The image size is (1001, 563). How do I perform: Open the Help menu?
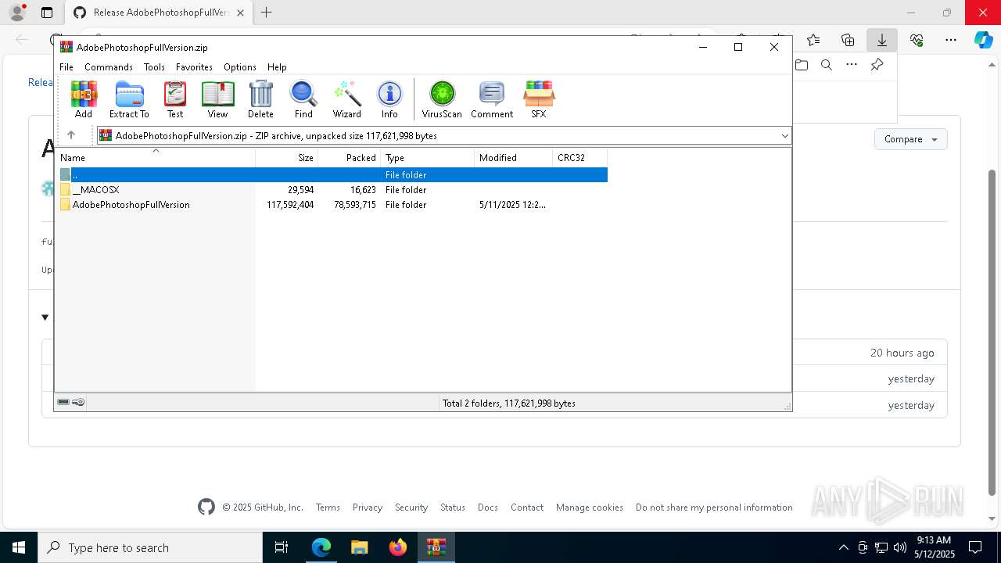coord(277,67)
